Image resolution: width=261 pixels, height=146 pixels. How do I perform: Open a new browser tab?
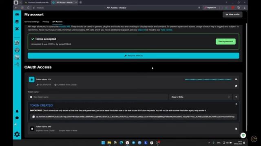click(x=81, y=2)
